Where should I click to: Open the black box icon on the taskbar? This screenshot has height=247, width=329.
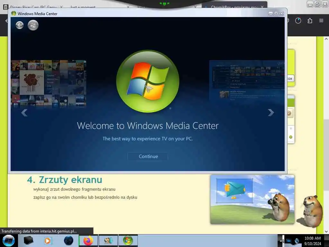coord(29,241)
